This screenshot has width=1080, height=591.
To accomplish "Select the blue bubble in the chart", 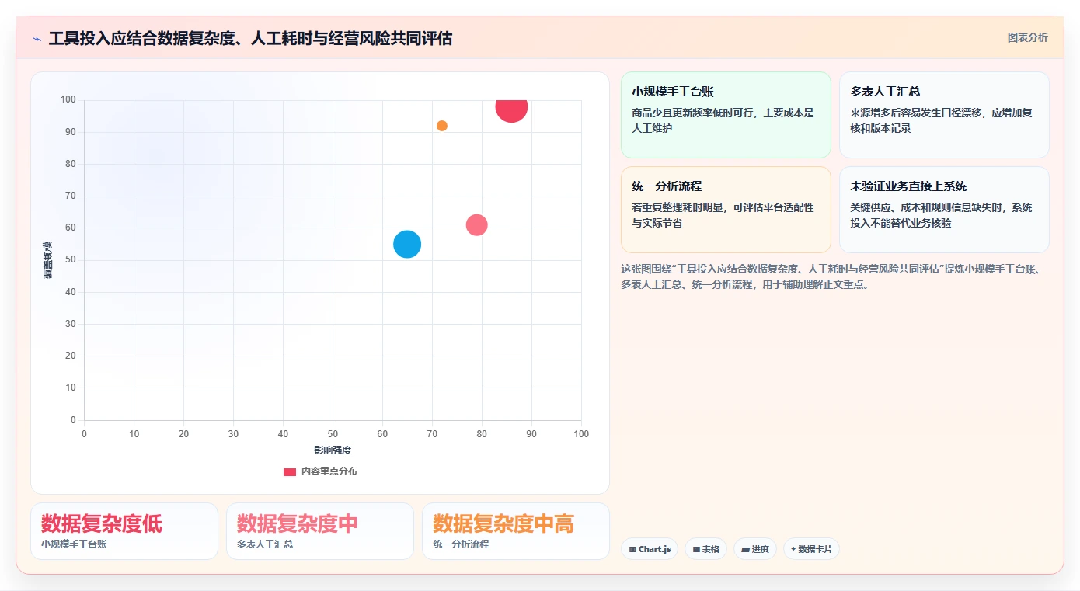I will (407, 245).
